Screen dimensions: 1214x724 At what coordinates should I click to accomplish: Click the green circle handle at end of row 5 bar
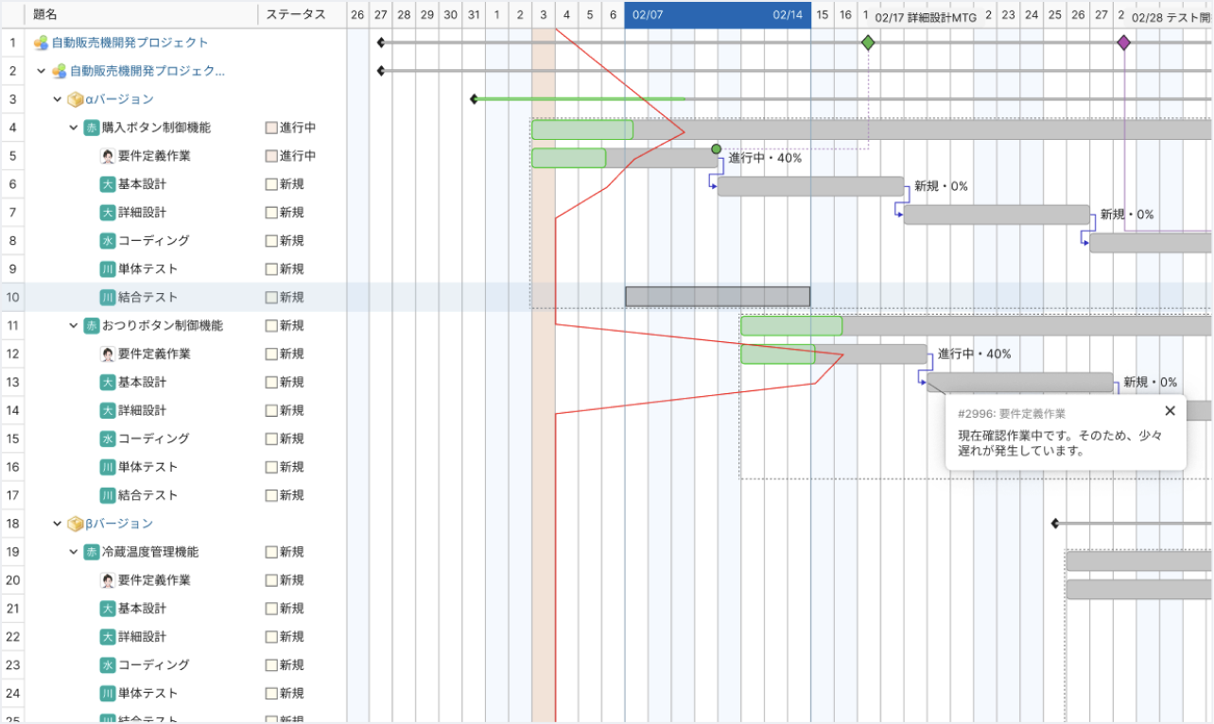pyautogui.click(x=716, y=149)
